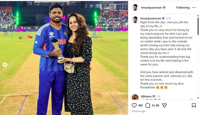Open comments via the speech bubble icon
The width and height of the screenshot is (199, 115).
tap(148, 105)
